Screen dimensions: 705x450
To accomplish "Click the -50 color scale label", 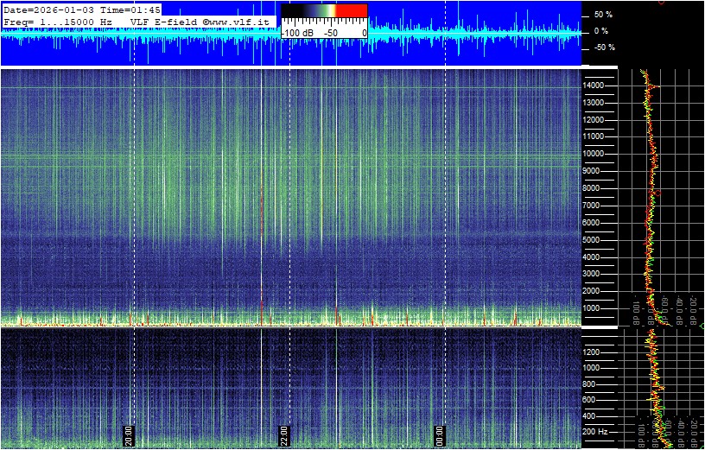I will pyautogui.click(x=331, y=33).
